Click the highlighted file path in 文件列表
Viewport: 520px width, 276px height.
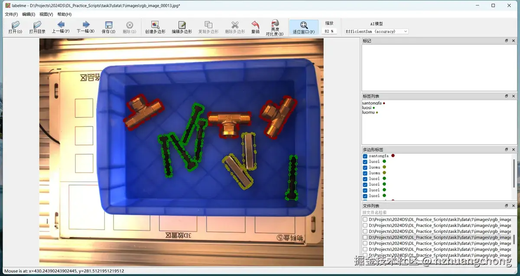440,237
